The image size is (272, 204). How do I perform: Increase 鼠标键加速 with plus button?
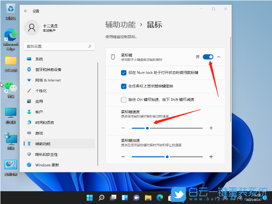(x=211, y=156)
